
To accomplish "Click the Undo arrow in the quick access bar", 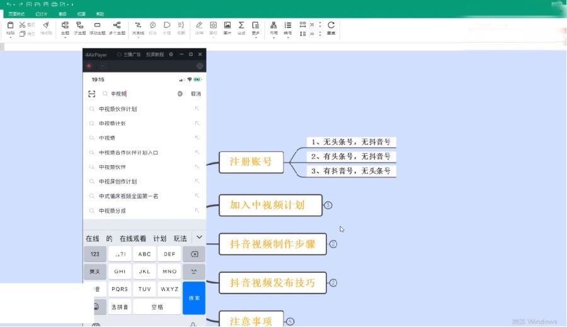I will 9,4.
